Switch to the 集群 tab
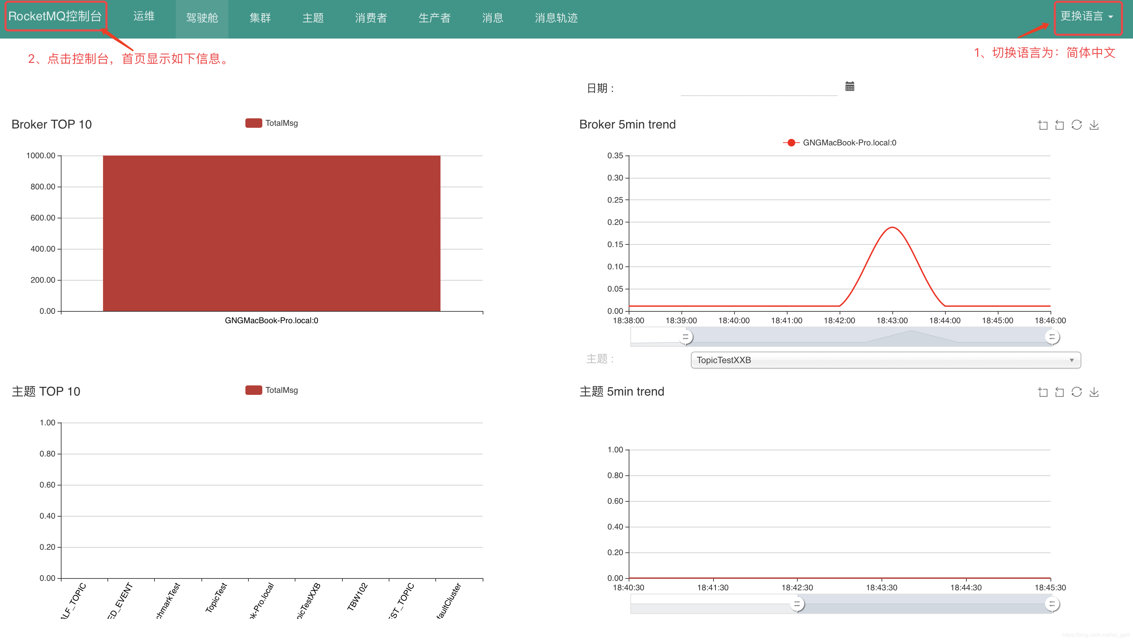 [260, 18]
